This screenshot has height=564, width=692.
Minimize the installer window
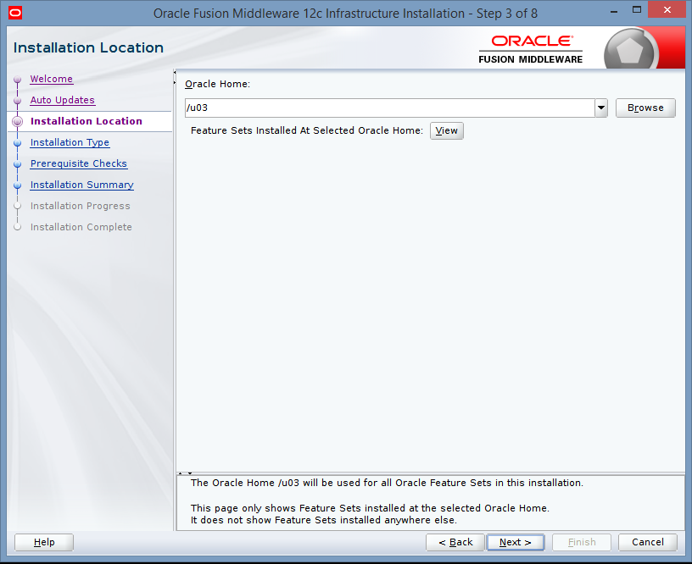[x=613, y=11]
